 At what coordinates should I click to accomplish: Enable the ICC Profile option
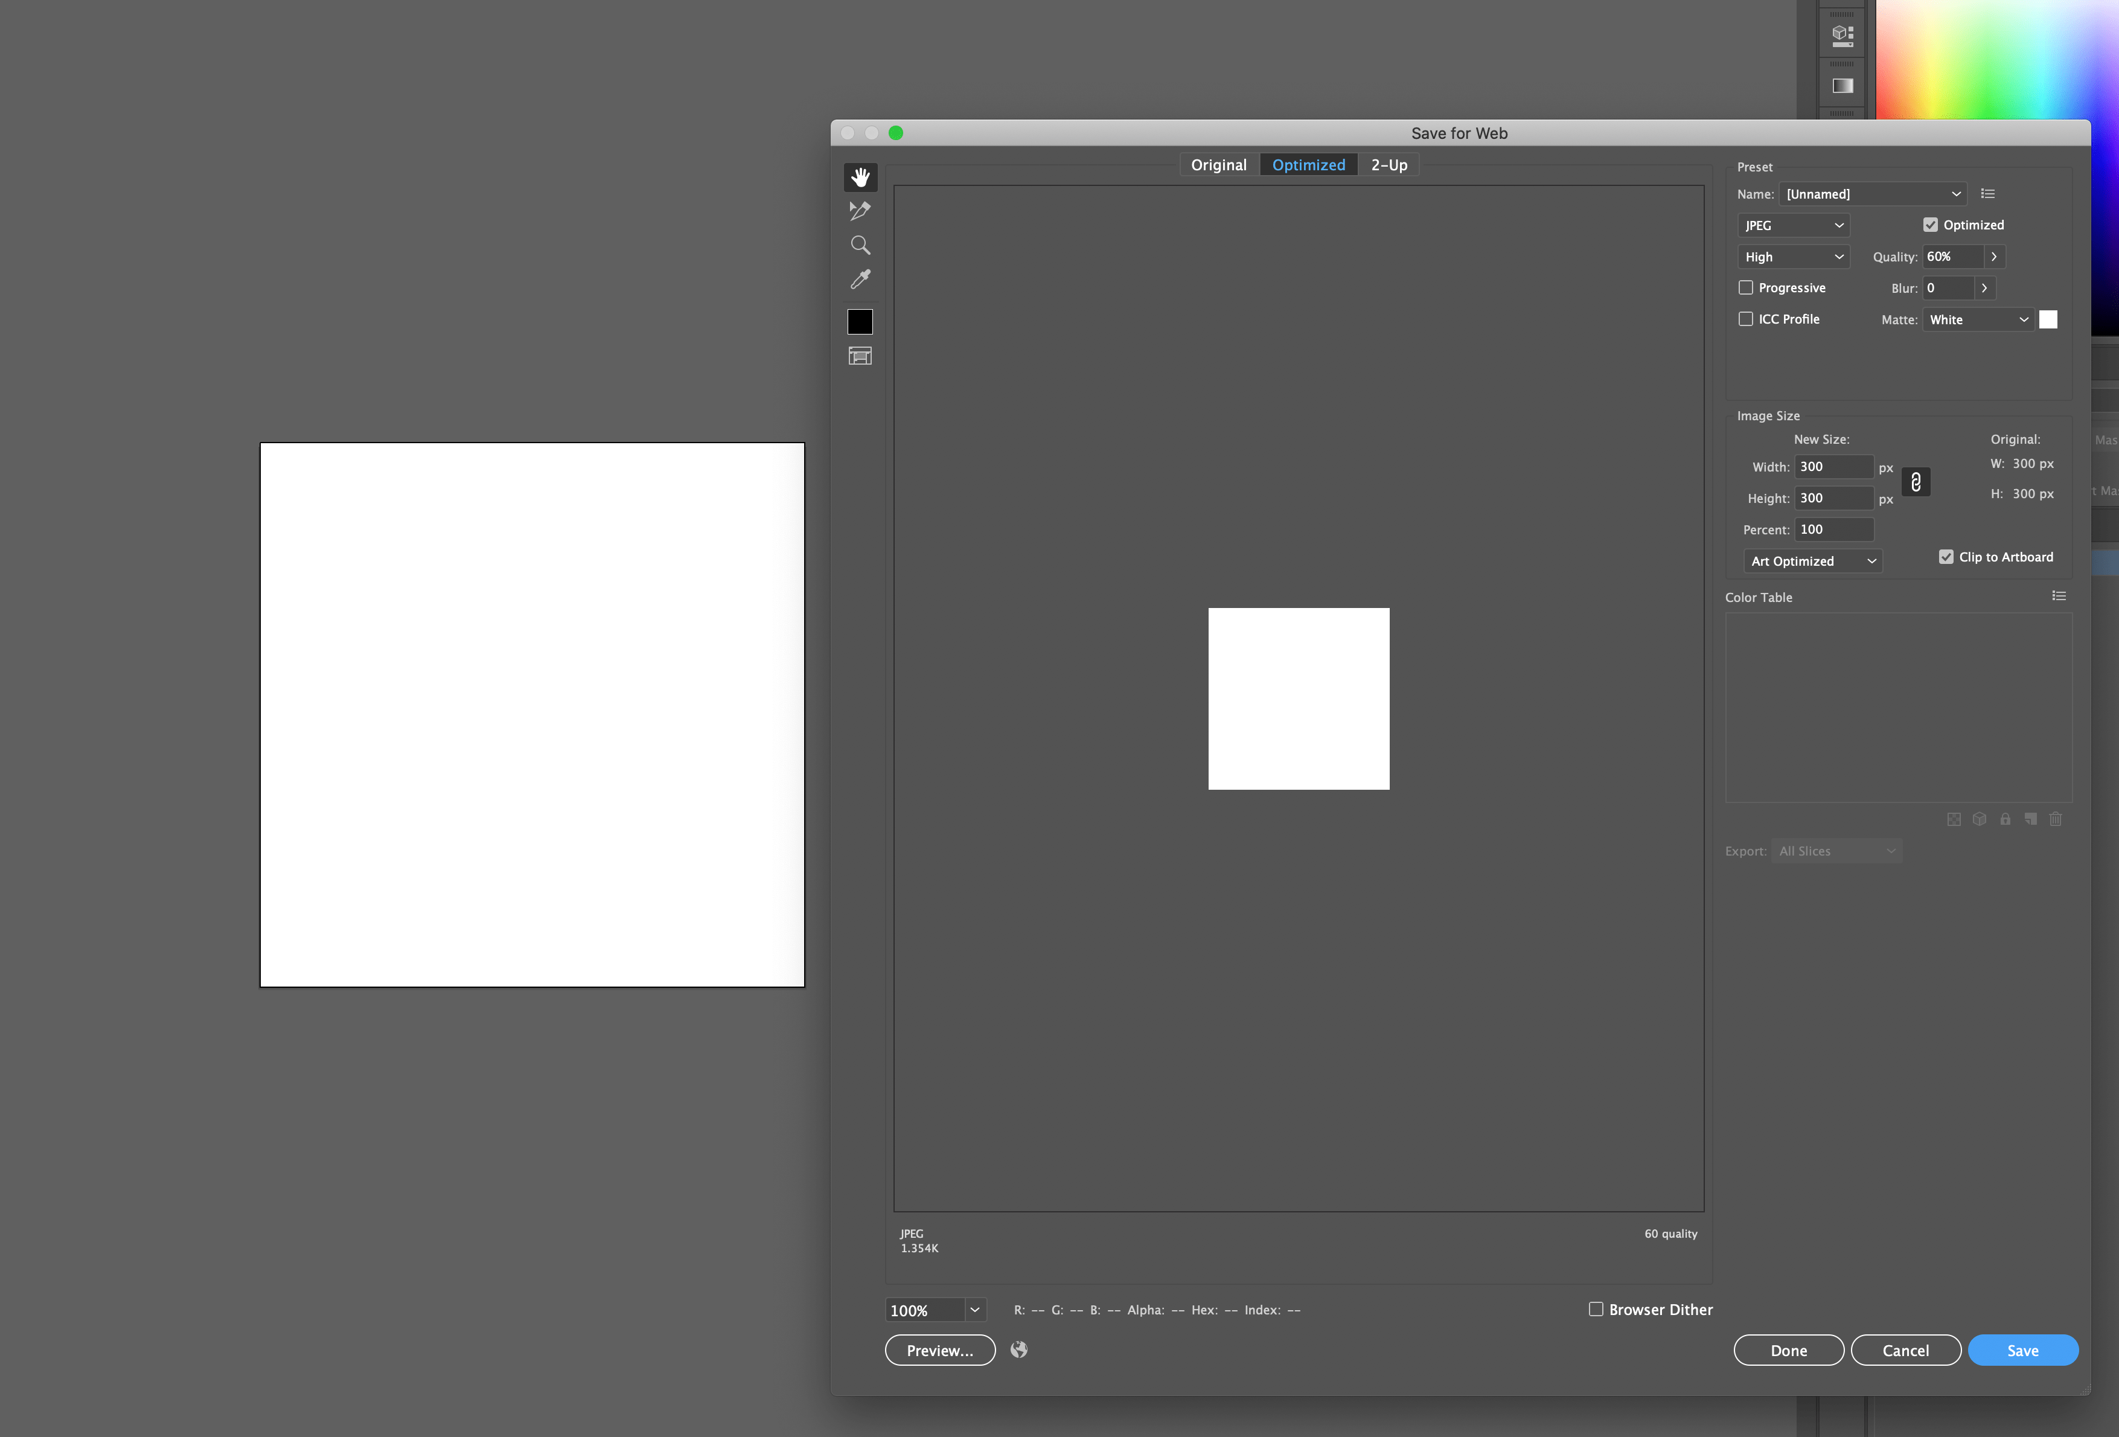point(1746,318)
